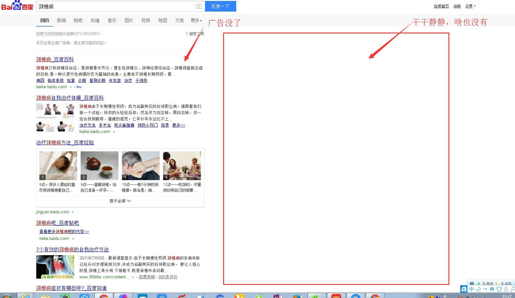Image resolution: width=515 pixels, height=298 pixels.
Task: Expand arrow next to tieba.baidu.com/
Action: 73,239
